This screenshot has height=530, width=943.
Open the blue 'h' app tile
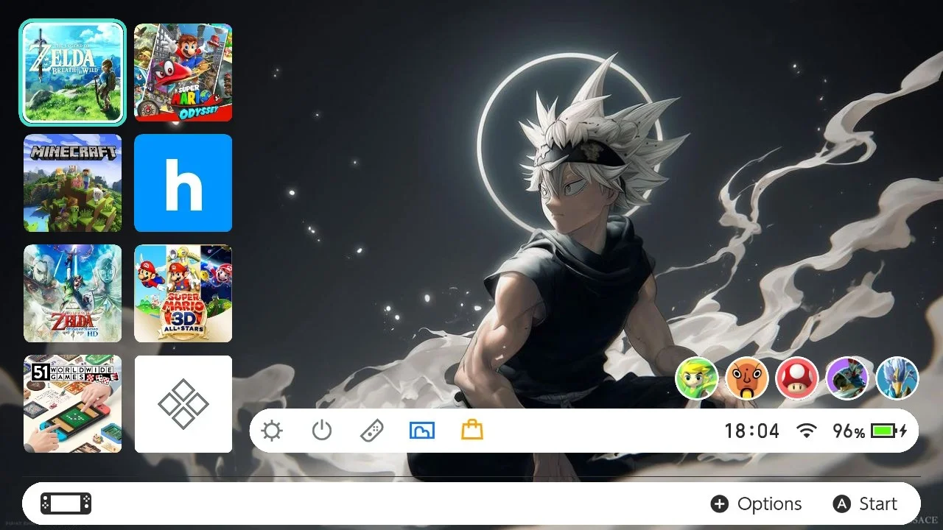click(x=183, y=183)
